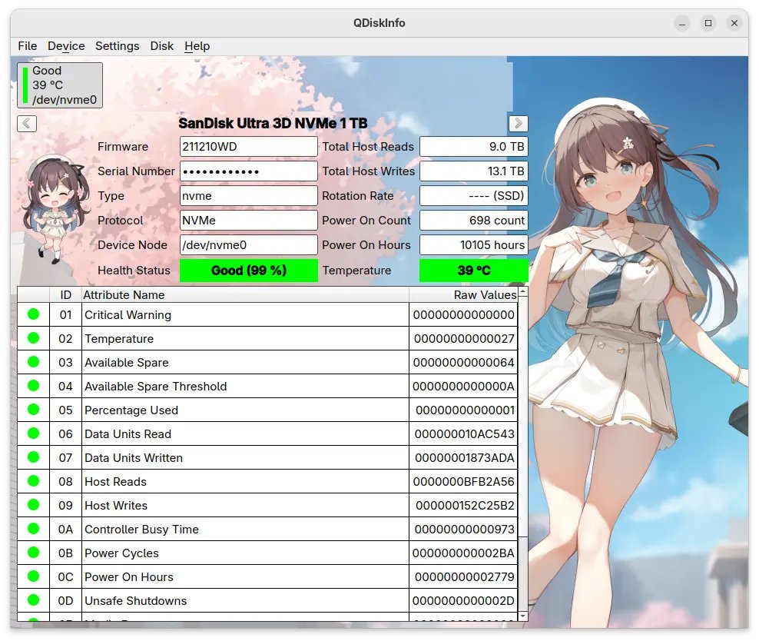Click green status dot for Available Spare
The image size is (759, 641).
point(33,362)
